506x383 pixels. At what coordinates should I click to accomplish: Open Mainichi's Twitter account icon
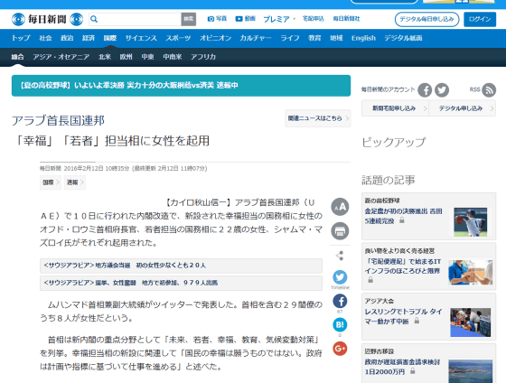click(x=442, y=90)
